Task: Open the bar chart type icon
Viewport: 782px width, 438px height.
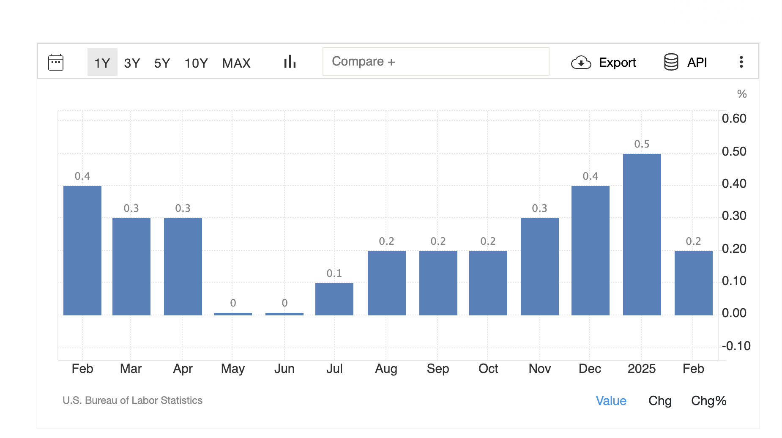Action: click(290, 62)
